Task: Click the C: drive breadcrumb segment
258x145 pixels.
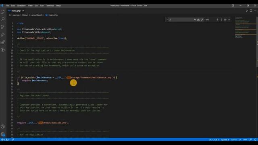Action: pyautogui.click(x=10, y=15)
